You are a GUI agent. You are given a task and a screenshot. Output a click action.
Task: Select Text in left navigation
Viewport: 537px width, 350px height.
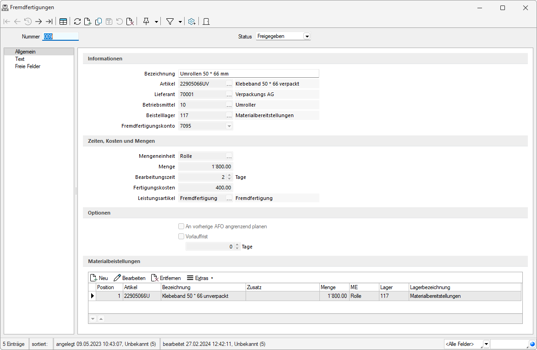(x=20, y=59)
